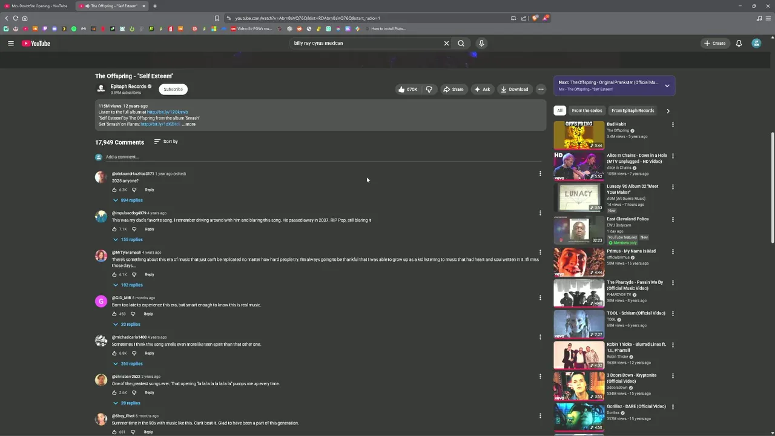Bookmark this page with the bookmark icon
The image size is (775, 436).
tap(217, 18)
